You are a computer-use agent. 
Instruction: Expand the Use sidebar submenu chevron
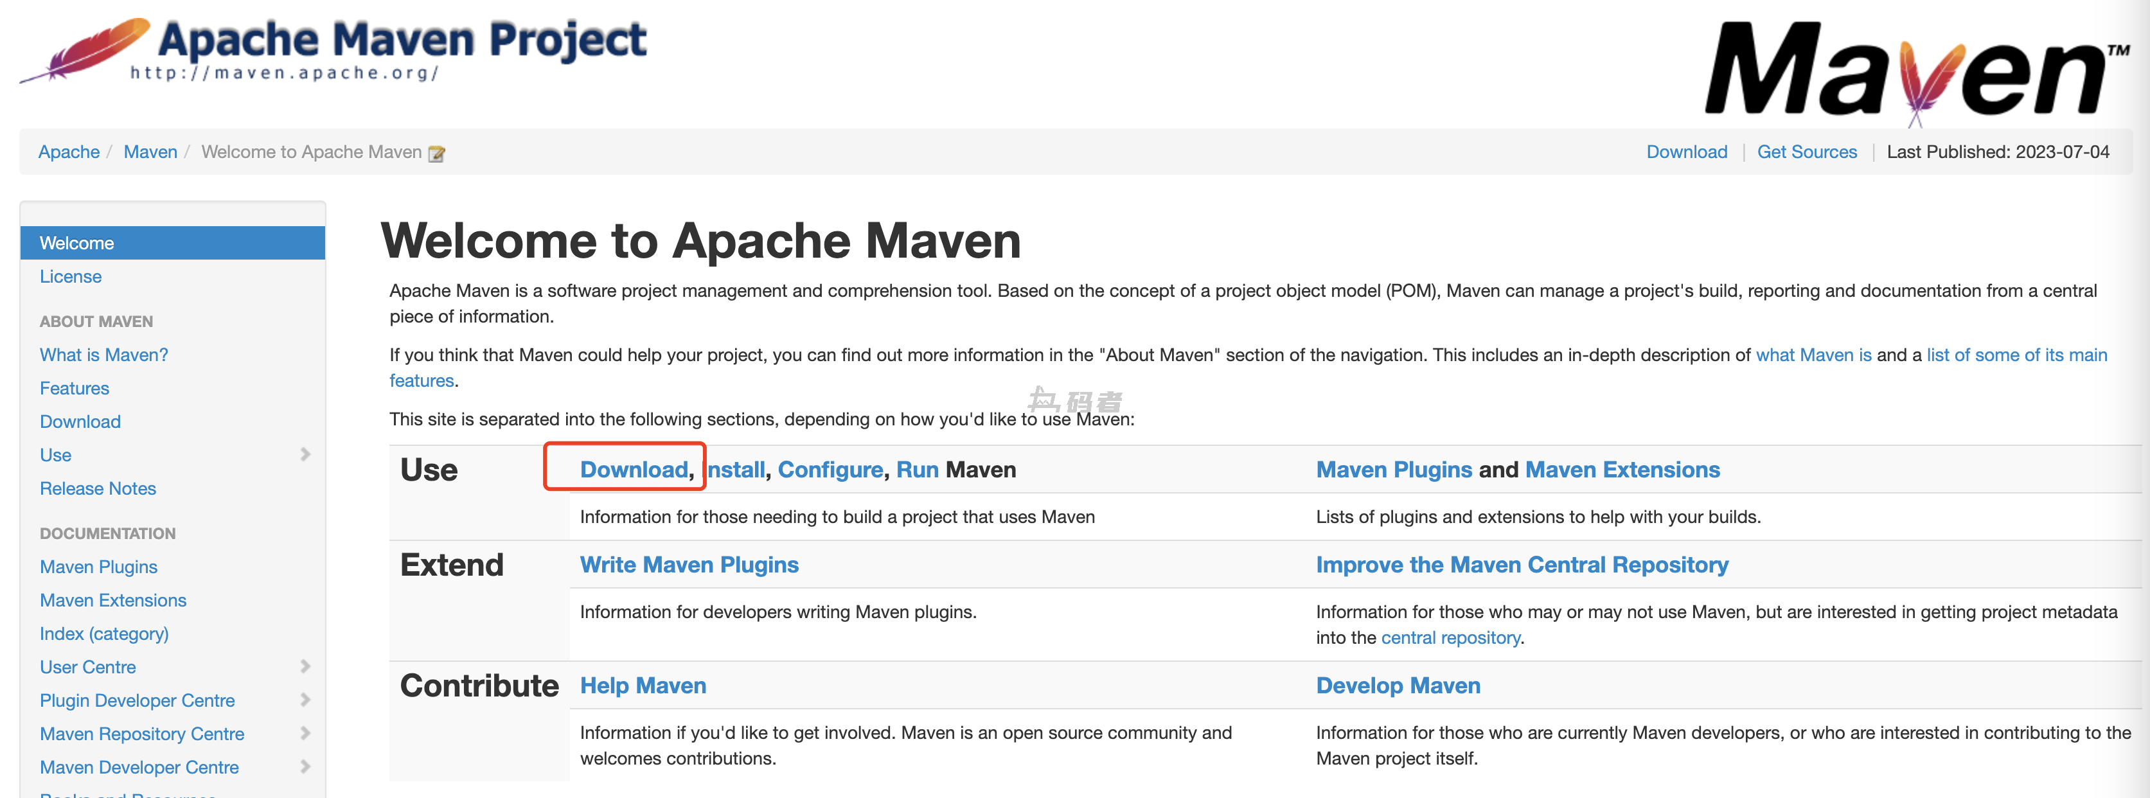305,454
